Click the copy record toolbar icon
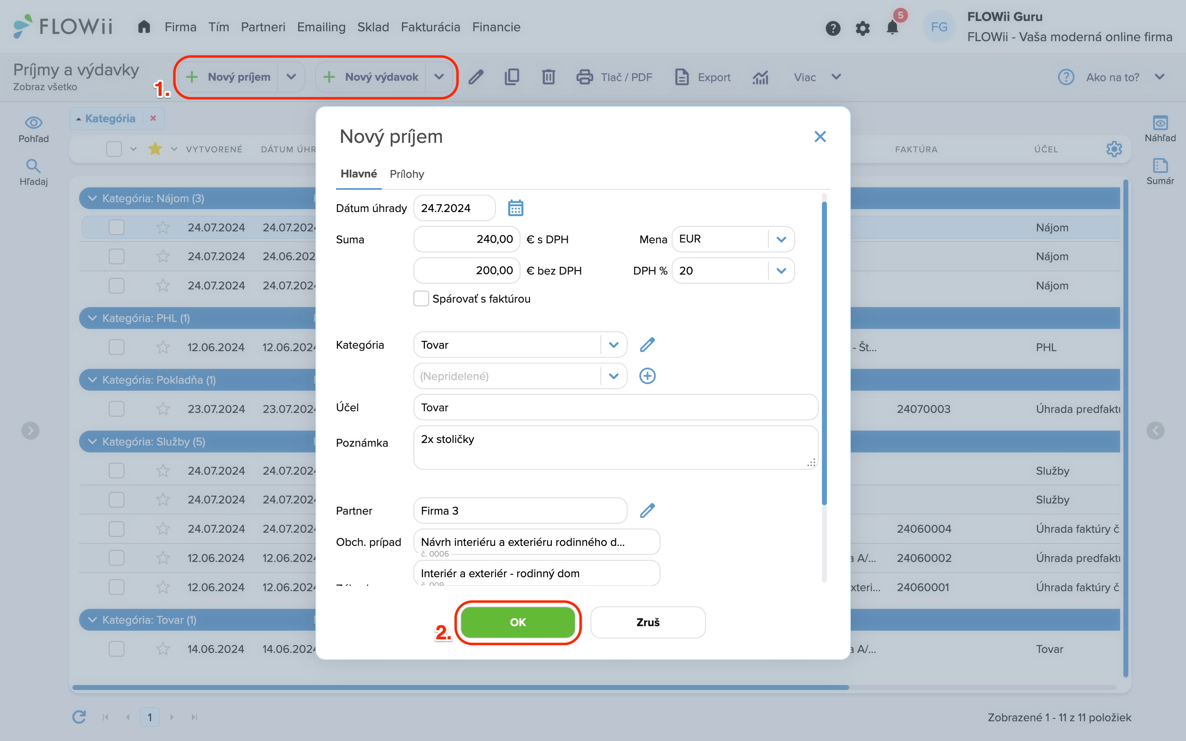 (511, 77)
